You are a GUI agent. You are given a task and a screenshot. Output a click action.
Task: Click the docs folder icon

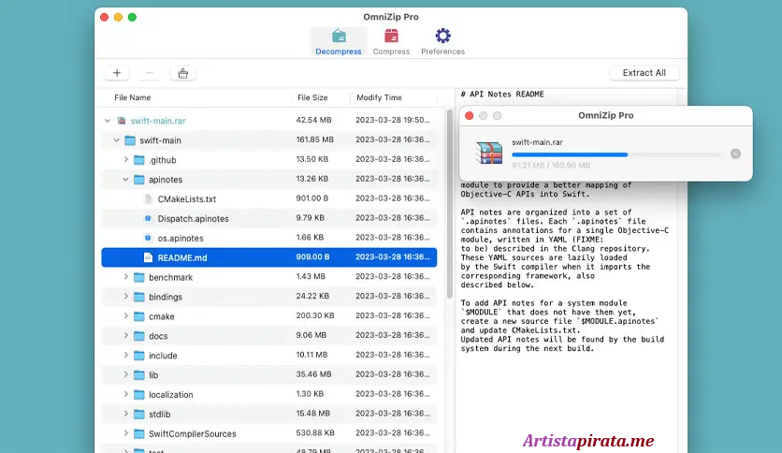click(x=139, y=336)
